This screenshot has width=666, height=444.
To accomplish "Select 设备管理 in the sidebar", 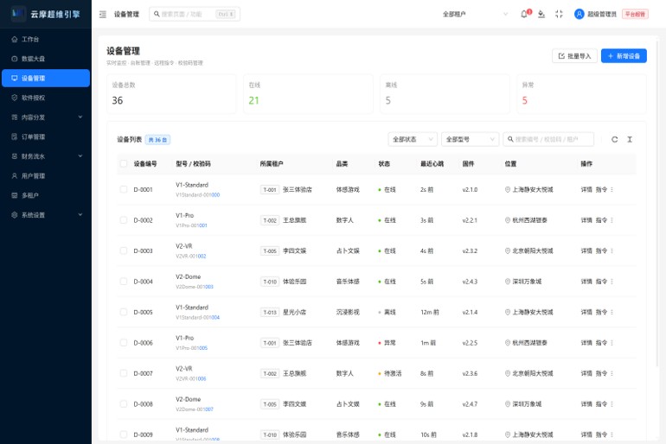I will 46,79.
